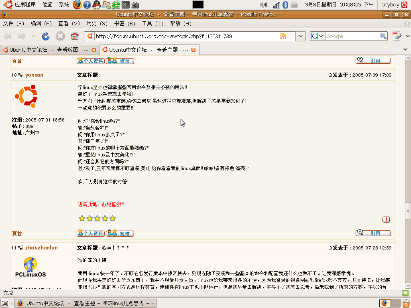Bookmark this page with the star
Screen dimensions: 411x308
291,36
